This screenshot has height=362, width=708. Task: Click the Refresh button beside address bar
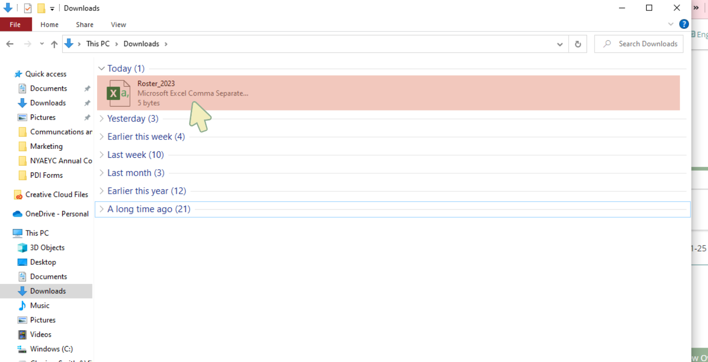578,44
